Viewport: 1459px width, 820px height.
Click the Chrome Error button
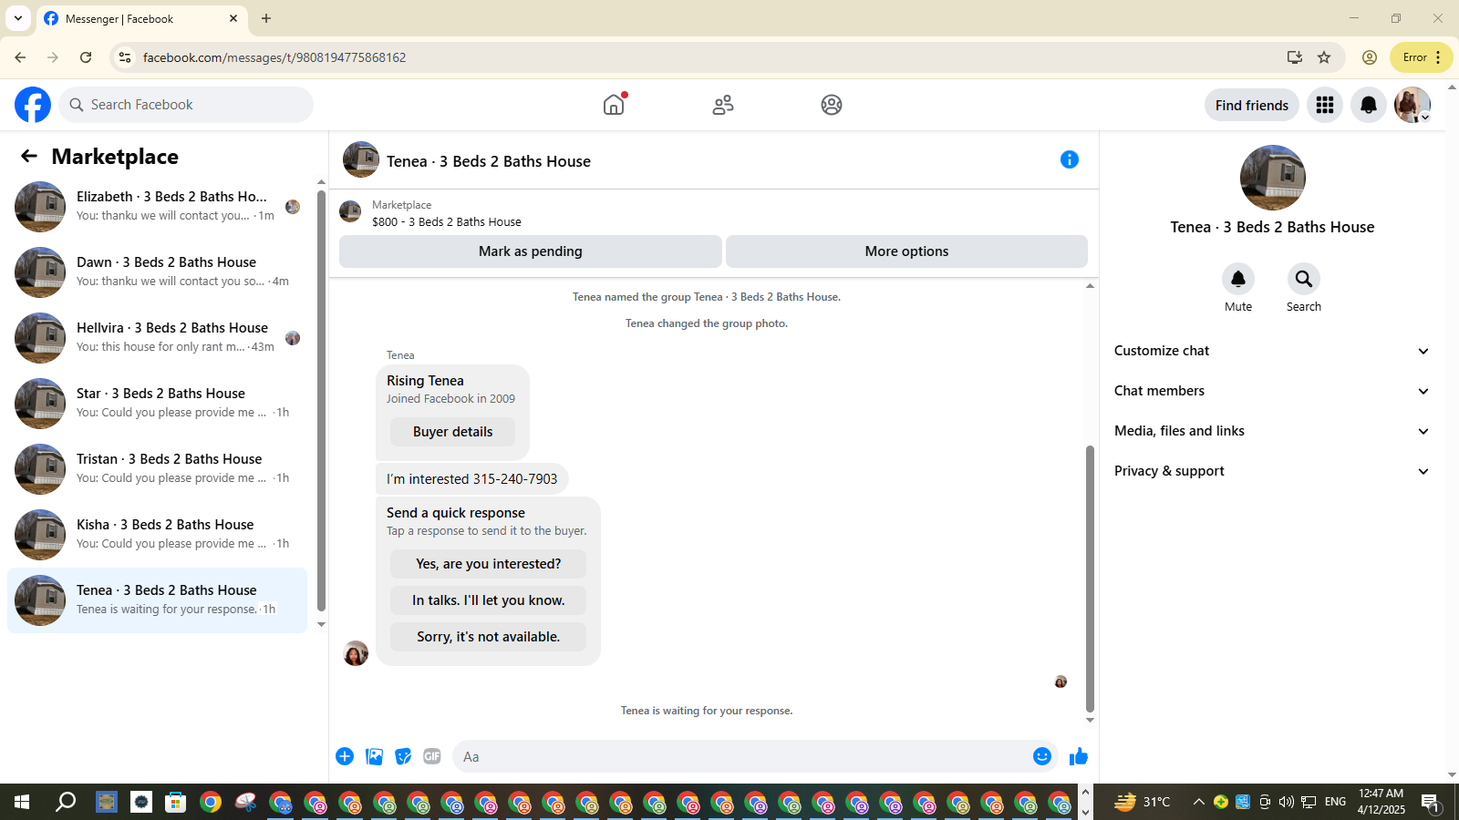point(1422,57)
